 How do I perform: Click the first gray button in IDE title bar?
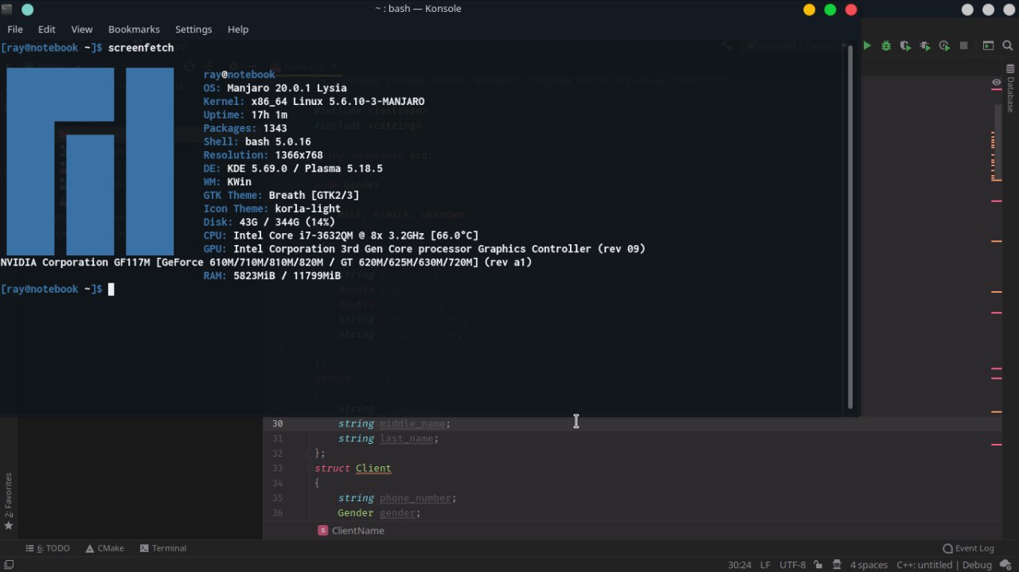pyautogui.click(x=967, y=10)
